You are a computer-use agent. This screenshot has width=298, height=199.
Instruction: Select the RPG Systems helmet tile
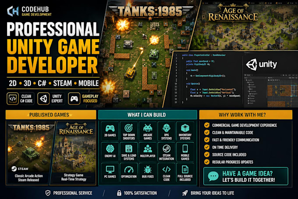coord(166,131)
